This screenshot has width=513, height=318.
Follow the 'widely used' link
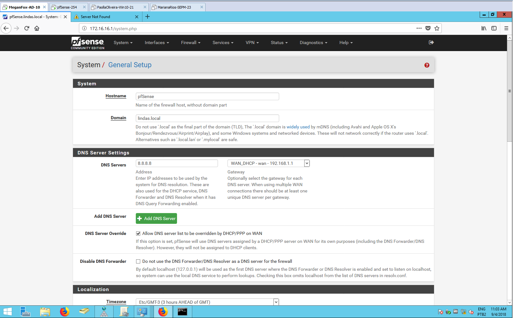(298, 127)
